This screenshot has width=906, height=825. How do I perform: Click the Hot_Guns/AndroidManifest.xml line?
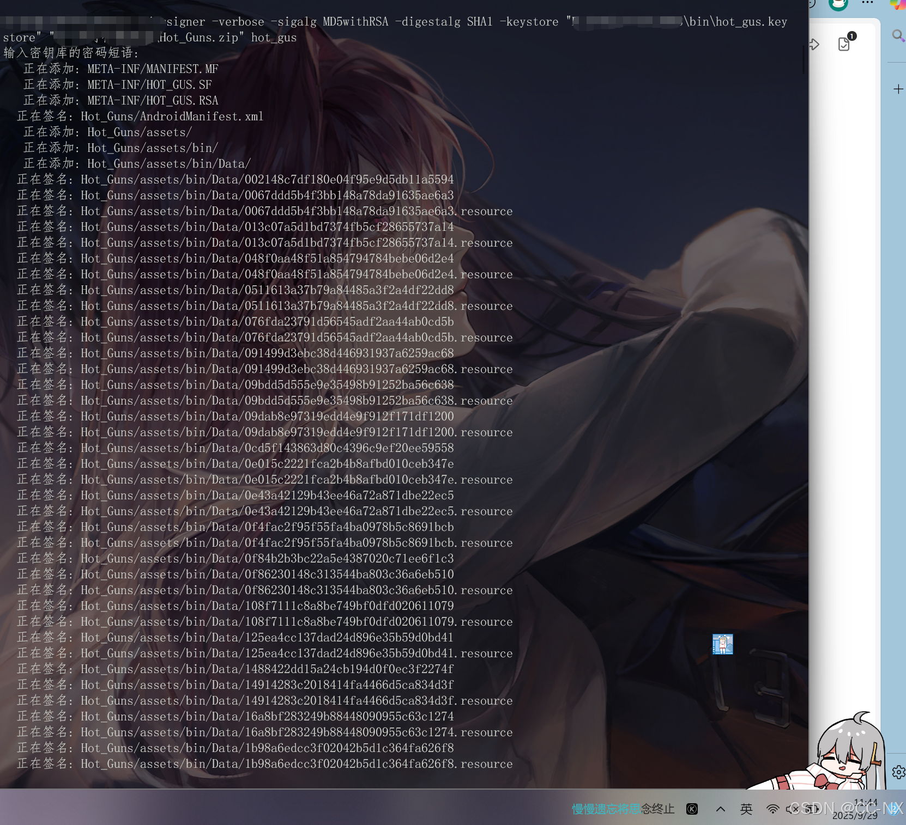pos(140,117)
